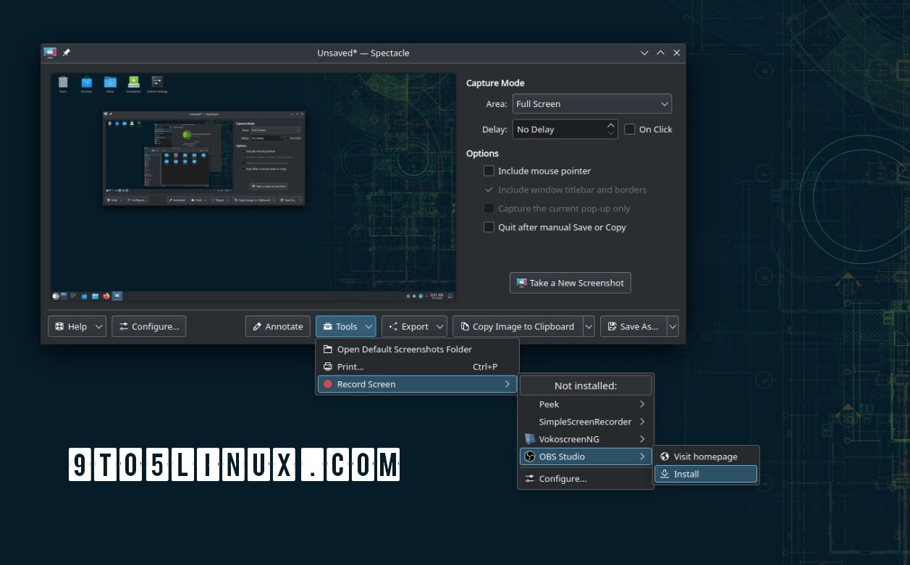Open the Area Full Screen combo box

click(x=592, y=103)
